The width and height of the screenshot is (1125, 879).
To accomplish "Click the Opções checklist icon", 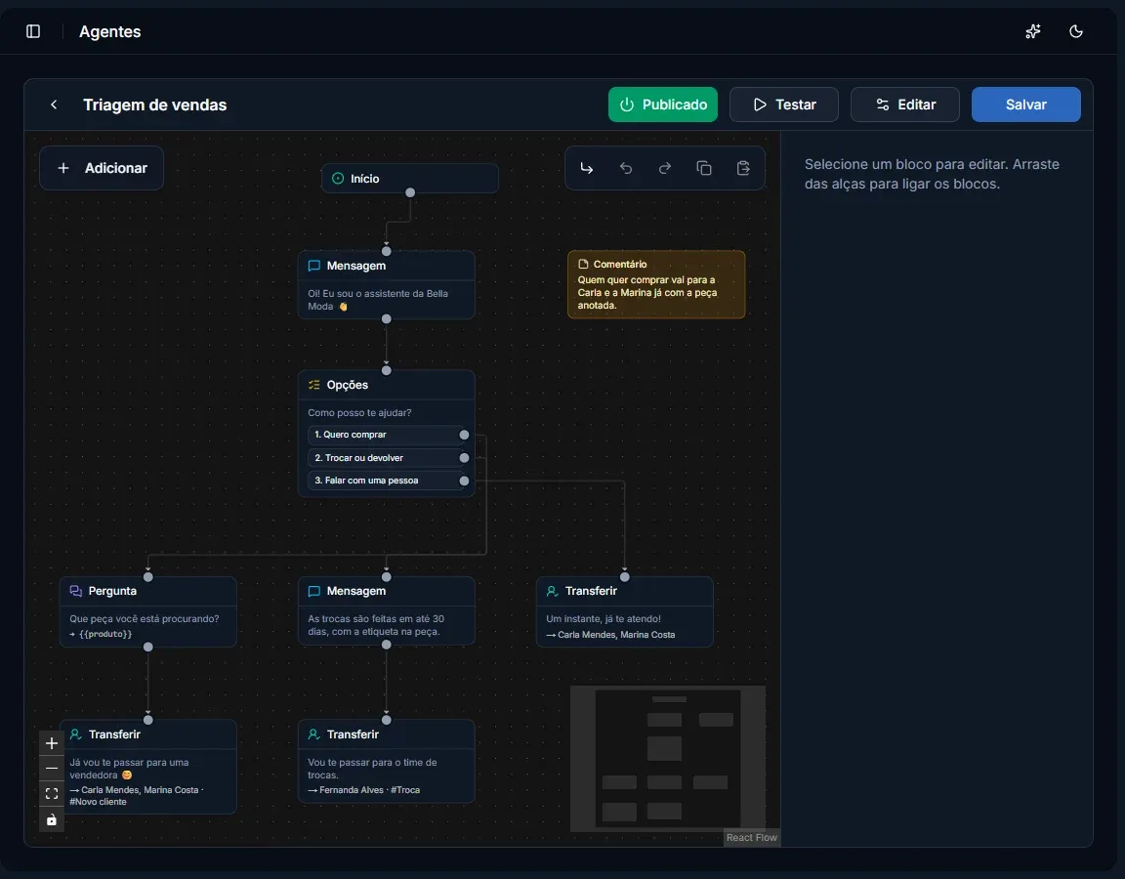I will click(x=314, y=385).
